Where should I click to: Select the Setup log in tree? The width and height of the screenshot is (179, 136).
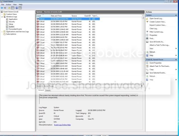click(x=11, y=24)
